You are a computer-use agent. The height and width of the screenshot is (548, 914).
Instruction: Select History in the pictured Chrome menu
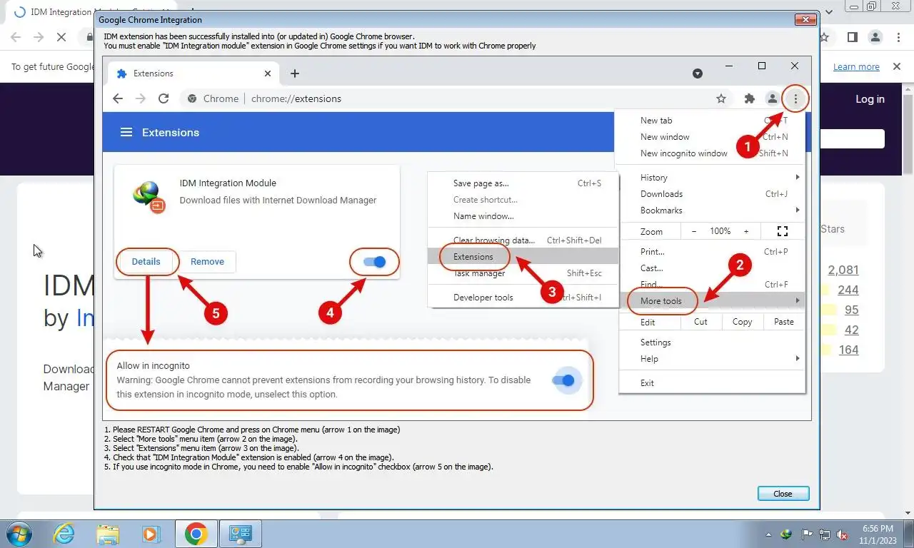(x=712, y=177)
